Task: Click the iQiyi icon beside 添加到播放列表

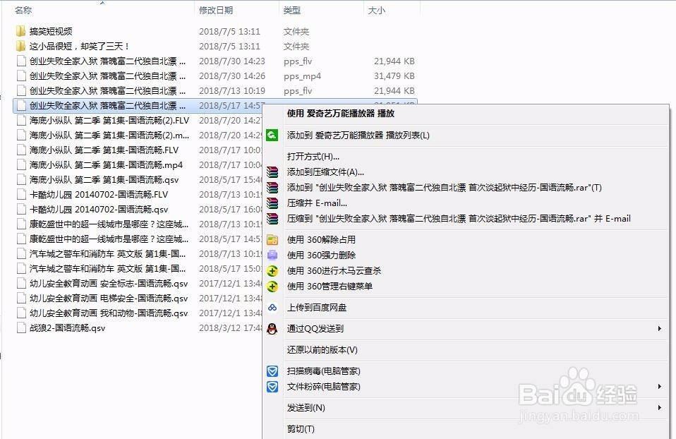Action: pos(272,136)
